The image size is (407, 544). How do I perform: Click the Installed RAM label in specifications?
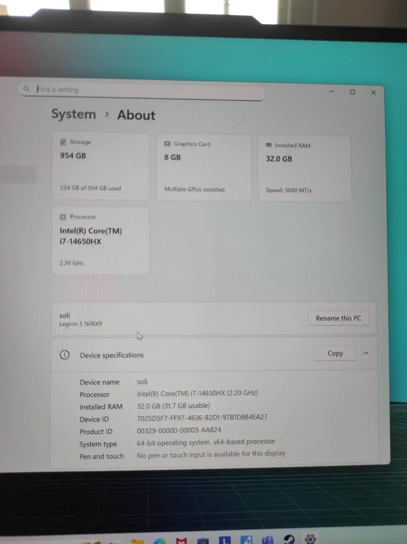point(101,407)
